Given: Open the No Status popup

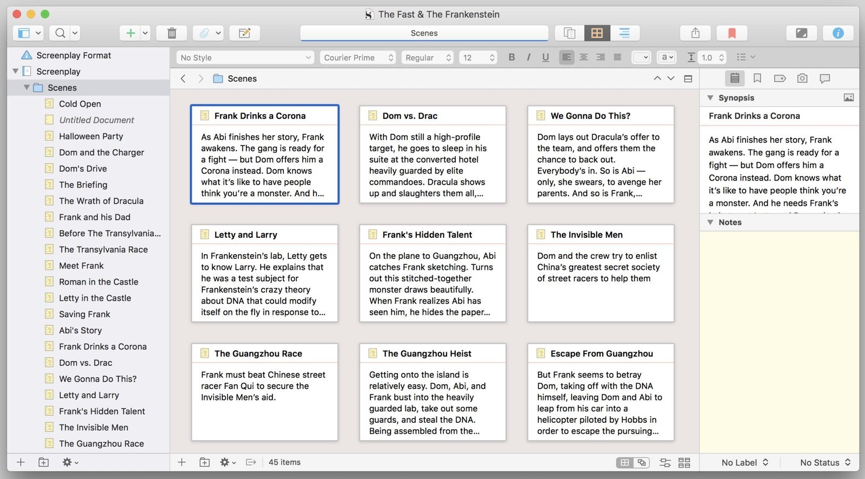Looking at the screenshot, I should click(x=825, y=462).
